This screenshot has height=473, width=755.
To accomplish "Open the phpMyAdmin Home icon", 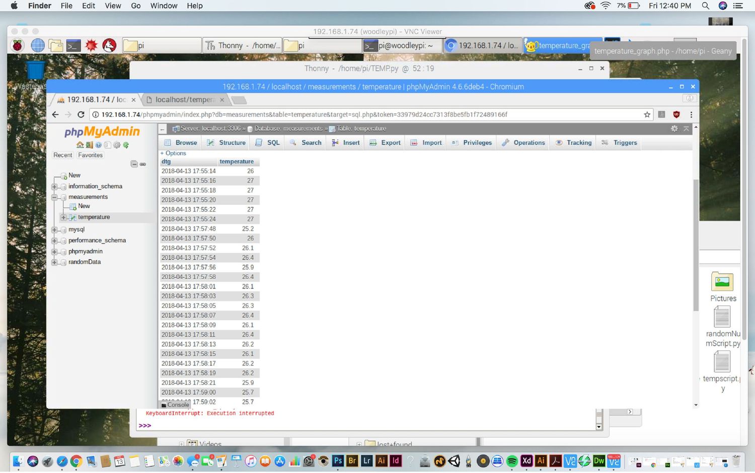I will (80, 145).
